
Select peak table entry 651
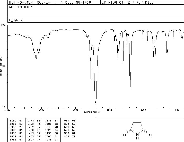pyautogui.click(x=70, y=127)
